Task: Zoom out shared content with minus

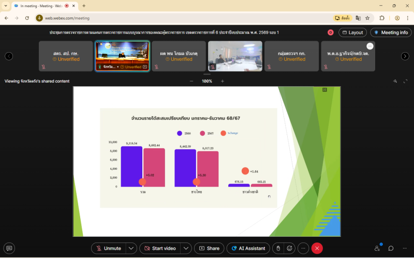Action: pos(191,81)
